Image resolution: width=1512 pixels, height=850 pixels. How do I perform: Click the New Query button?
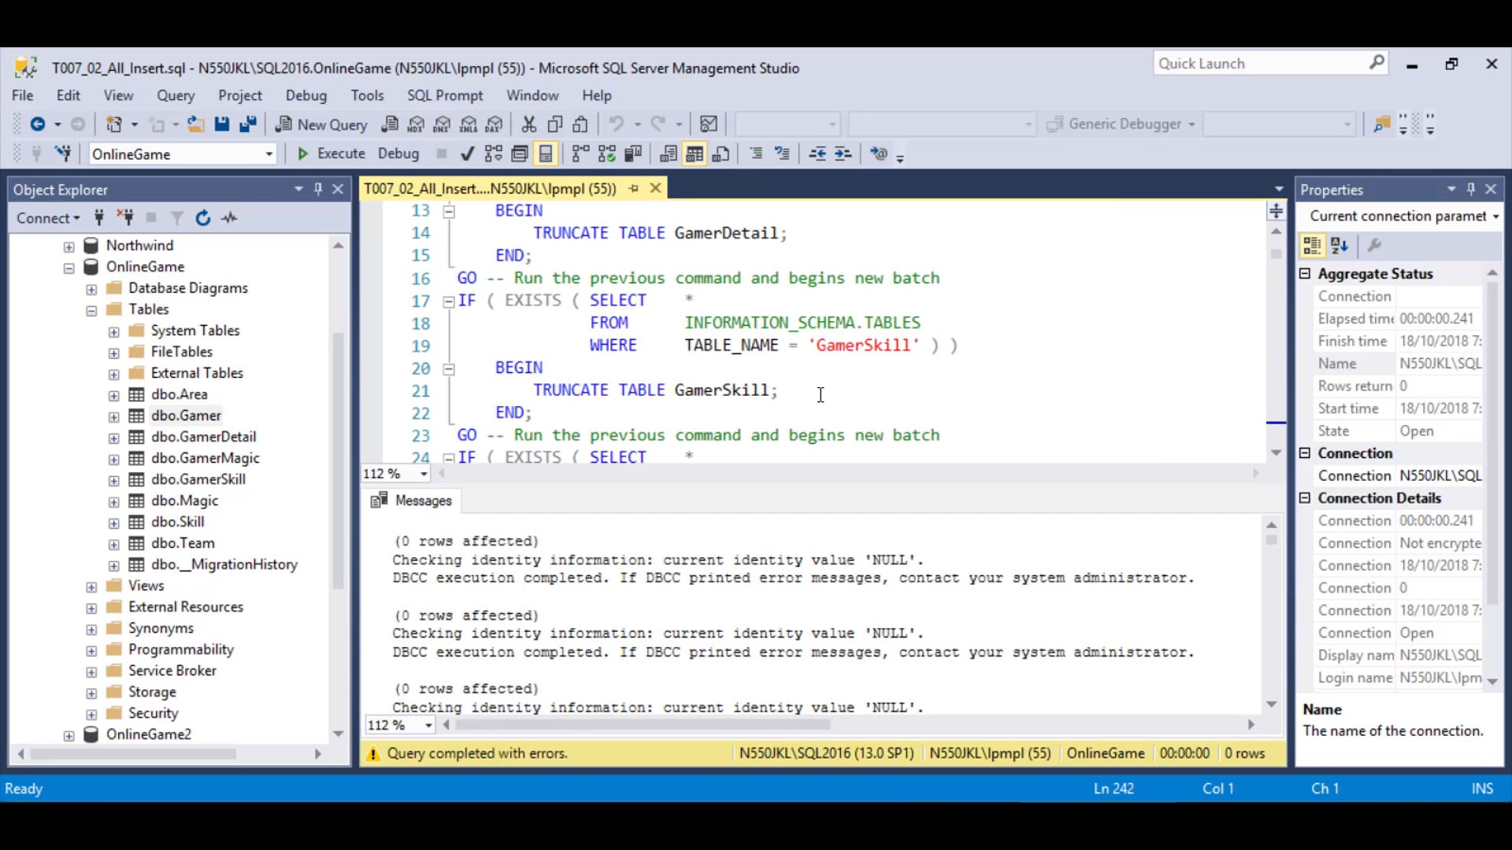coord(321,124)
